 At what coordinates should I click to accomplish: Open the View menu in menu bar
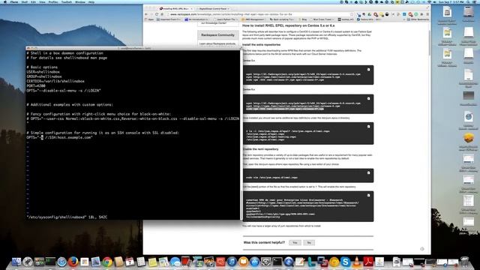[x=42, y=1]
